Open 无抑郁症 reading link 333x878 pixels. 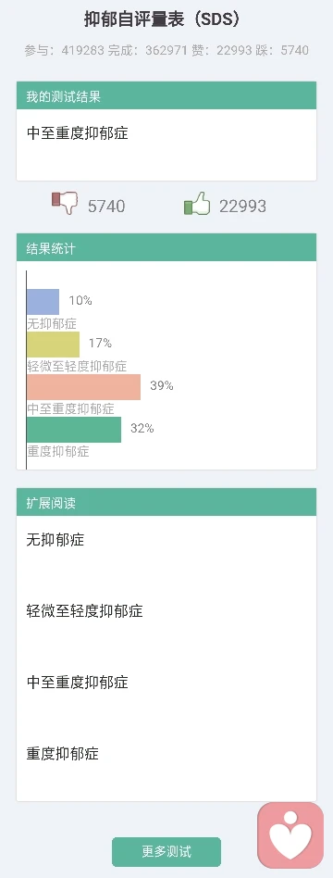click(x=55, y=540)
